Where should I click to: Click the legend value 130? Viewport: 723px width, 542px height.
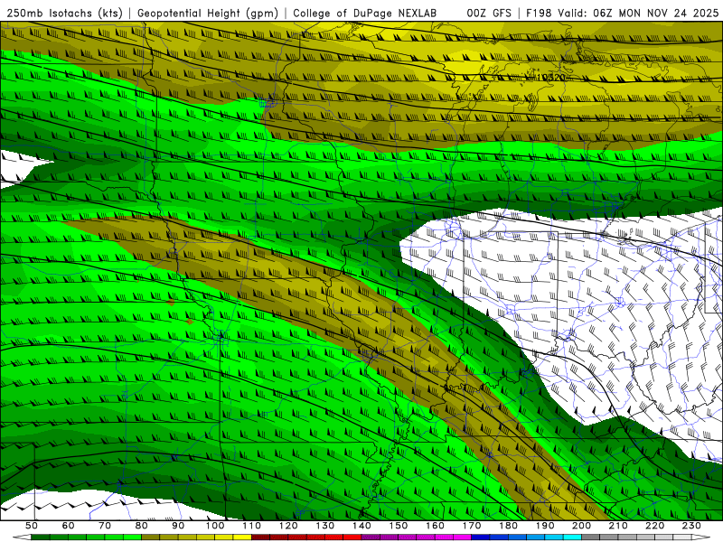click(x=325, y=526)
